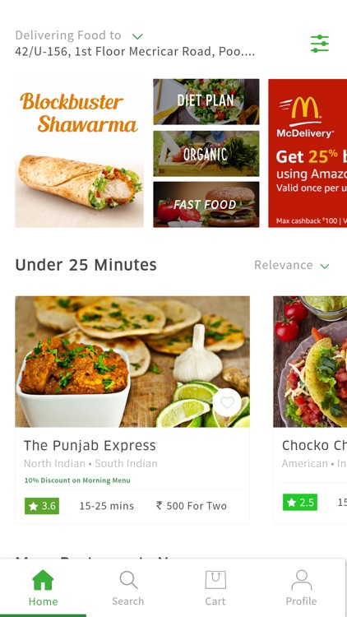The height and width of the screenshot is (617, 347).
Task: Choose the Fast Food category tile
Action: tap(206, 205)
